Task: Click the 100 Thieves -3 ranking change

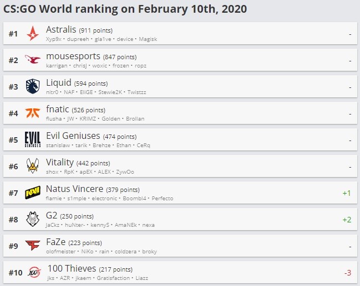Action: 347,273
